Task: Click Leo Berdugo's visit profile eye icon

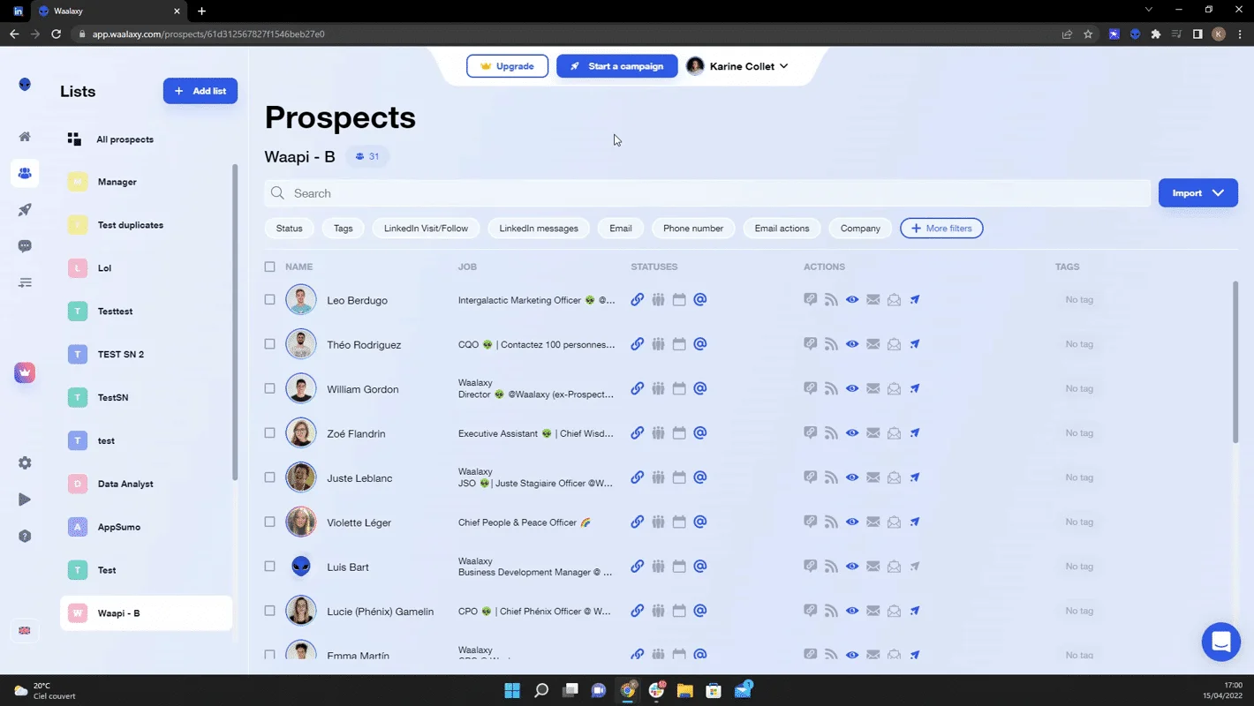Action: [852, 300]
